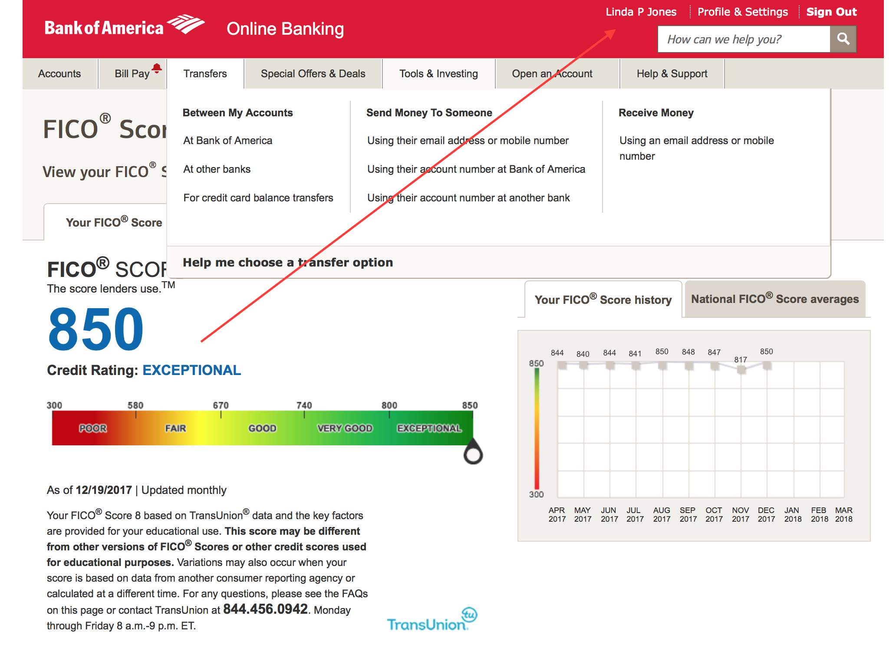Screen dimensions: 896x645
Task: Click 'The score lenders use.' tagline
Action: [111, 288]
